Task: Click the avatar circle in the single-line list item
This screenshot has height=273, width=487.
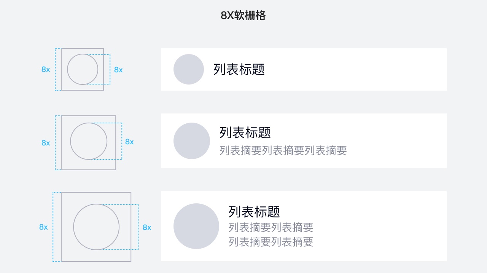Action: pos(189,69)
